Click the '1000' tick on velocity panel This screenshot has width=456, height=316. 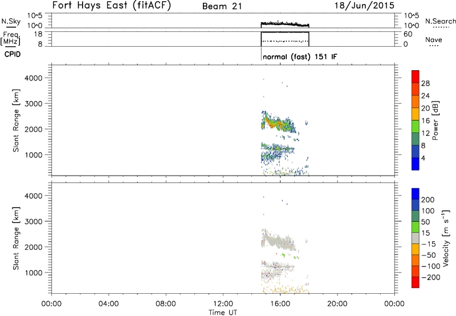tap(34, 273)
